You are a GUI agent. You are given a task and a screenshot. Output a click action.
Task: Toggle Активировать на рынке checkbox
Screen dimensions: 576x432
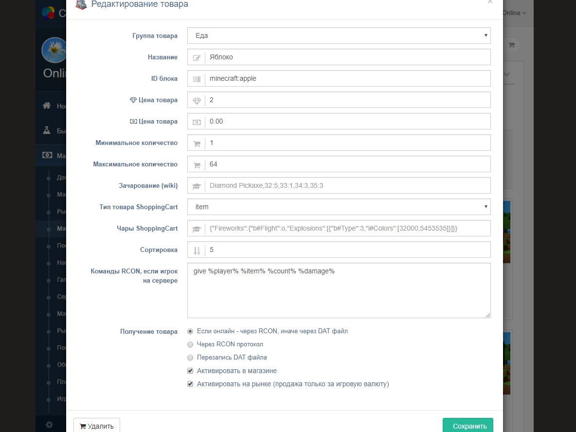(190, 384)
